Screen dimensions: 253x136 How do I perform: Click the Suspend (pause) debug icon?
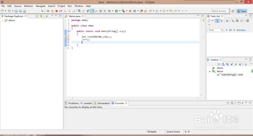pos(52,11)
